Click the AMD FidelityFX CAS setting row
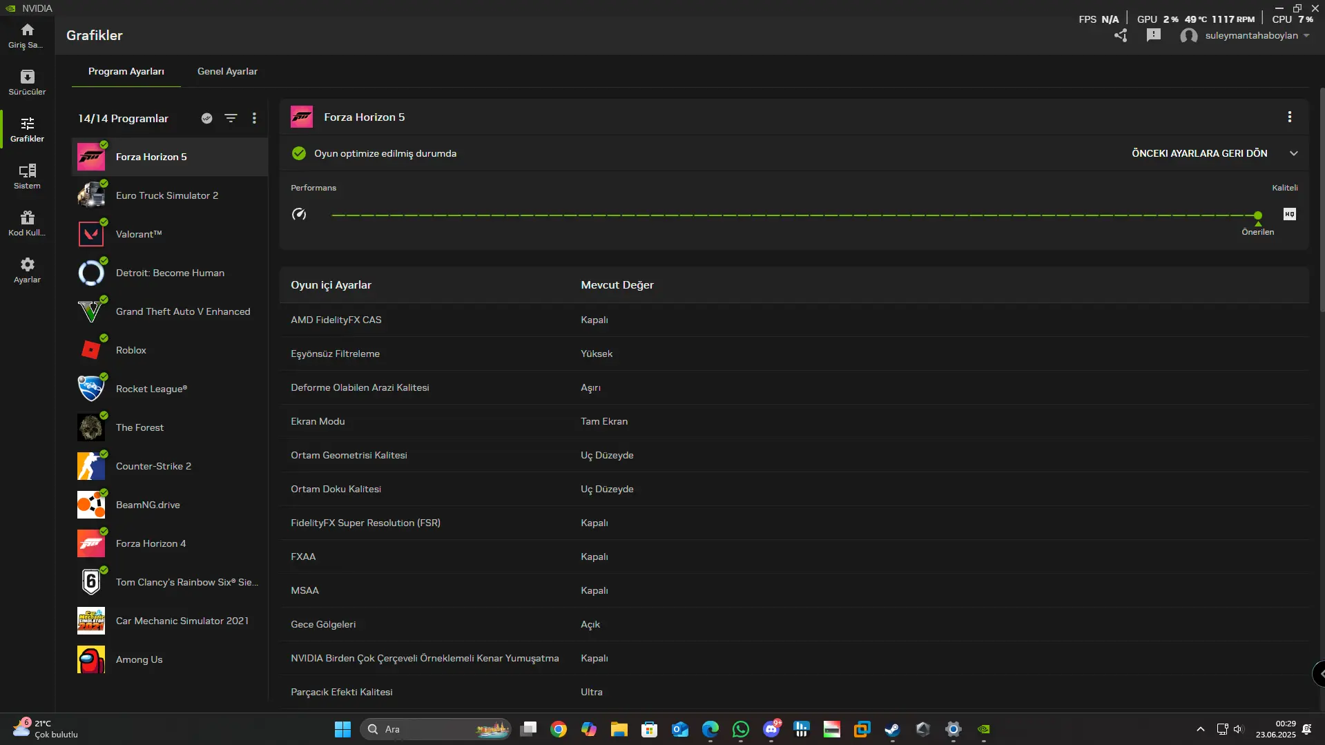 click(x=794, y=320)
